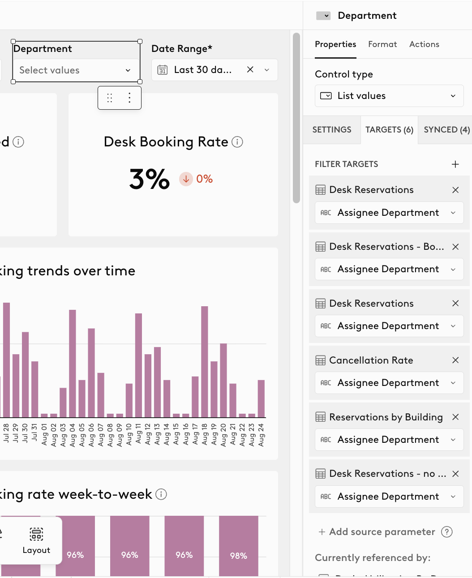Click Add source parameter
The image size is (472, 578).
click(377, 531)
